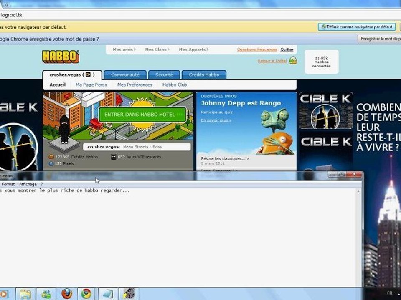Click the credits coin icon beside 172365
This screenshot has height=300, width=401.
[51, 157]
